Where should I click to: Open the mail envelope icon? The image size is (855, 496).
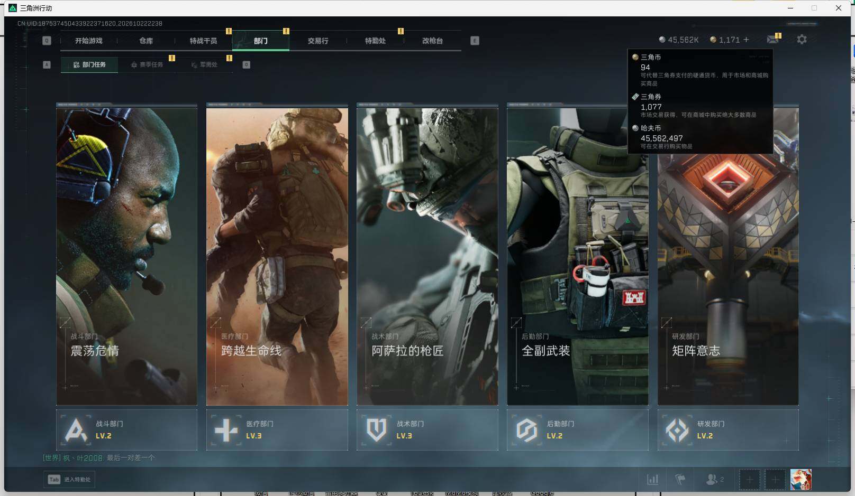pos(772,40)
